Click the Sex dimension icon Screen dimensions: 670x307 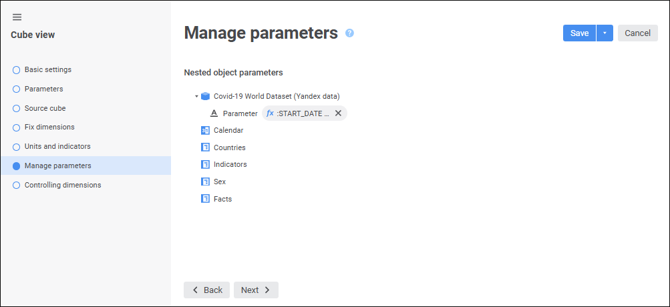205,182
